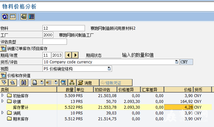This screenshot has width=214, height=127.
Task: Click the 单位 column header
Action: [84, 90]
